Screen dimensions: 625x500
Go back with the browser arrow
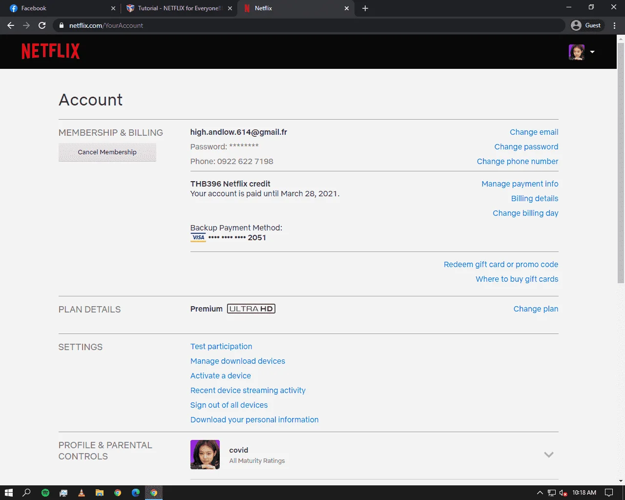[x=11, y=25]
